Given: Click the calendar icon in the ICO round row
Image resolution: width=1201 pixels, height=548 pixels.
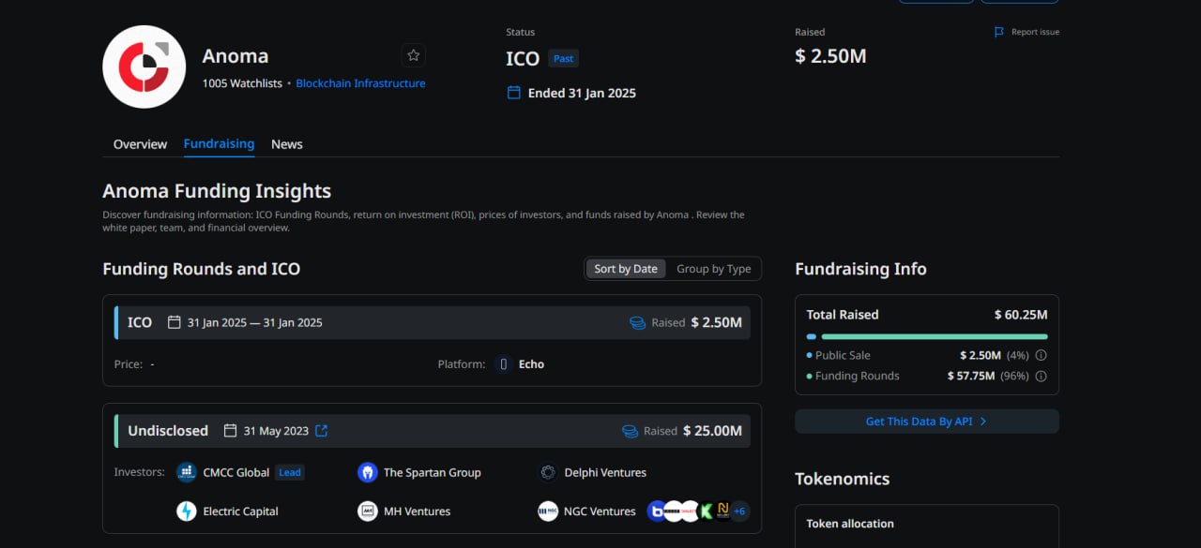Looking at the screenshot, I should click(x=174, y=322).
